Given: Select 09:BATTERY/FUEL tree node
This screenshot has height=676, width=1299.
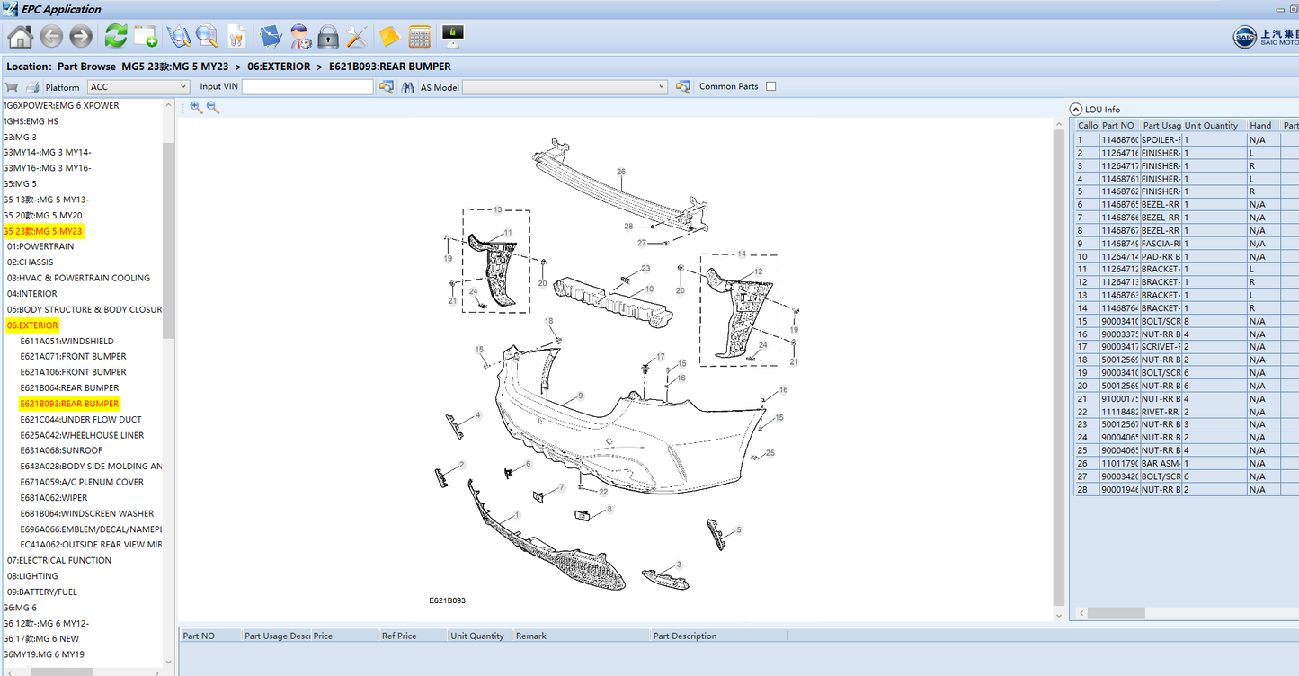Looking at the screenshot, I should (42, 592).
